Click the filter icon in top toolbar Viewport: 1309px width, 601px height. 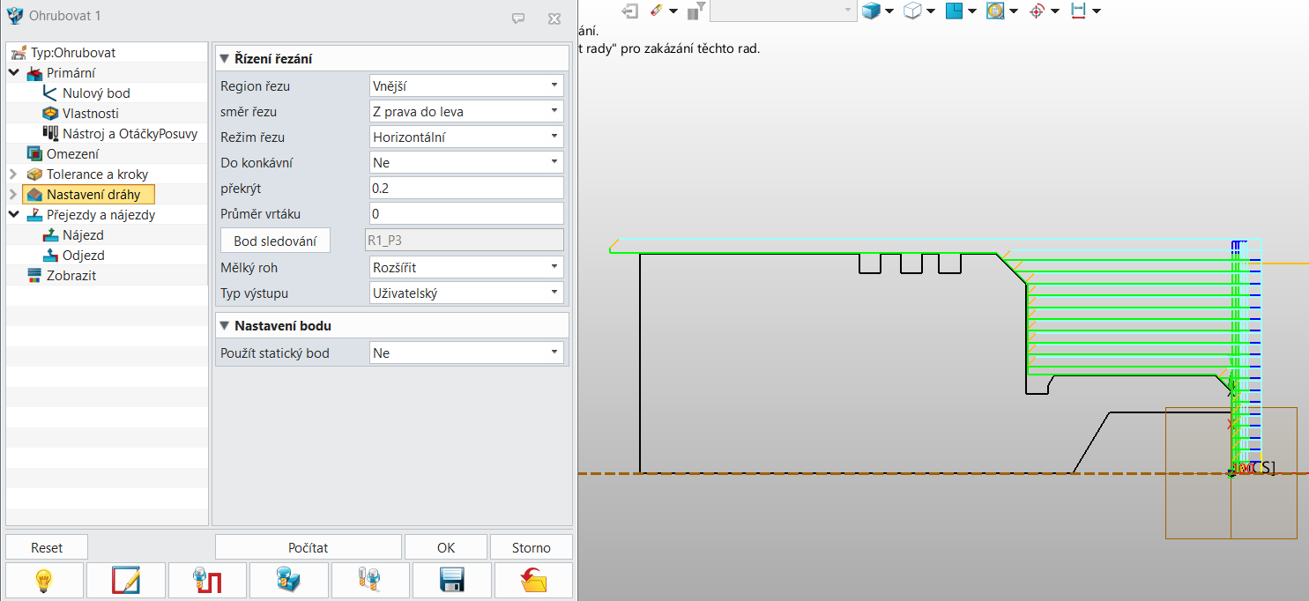coord(696,11)
